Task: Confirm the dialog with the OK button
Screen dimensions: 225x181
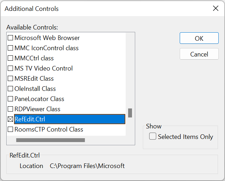Action: coord(199,38)
